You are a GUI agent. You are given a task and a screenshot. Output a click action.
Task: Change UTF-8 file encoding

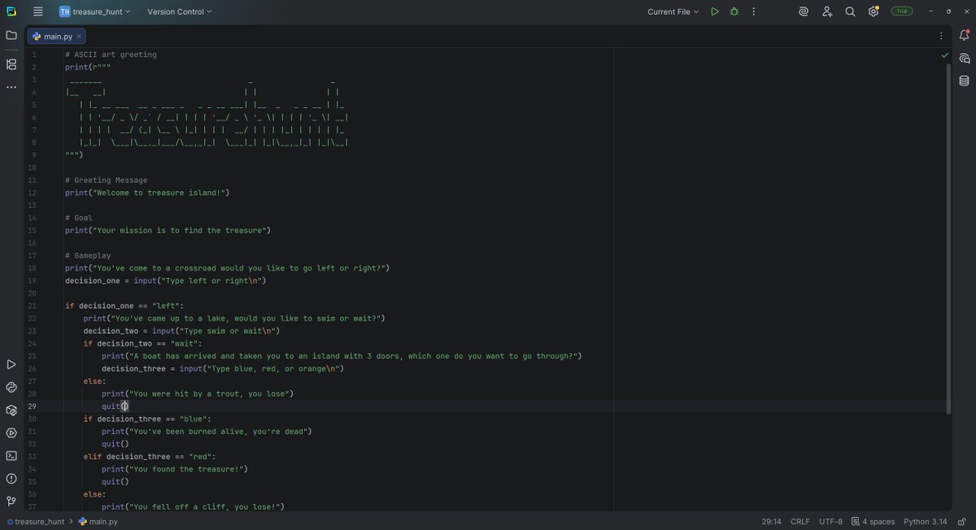point(830,522)
